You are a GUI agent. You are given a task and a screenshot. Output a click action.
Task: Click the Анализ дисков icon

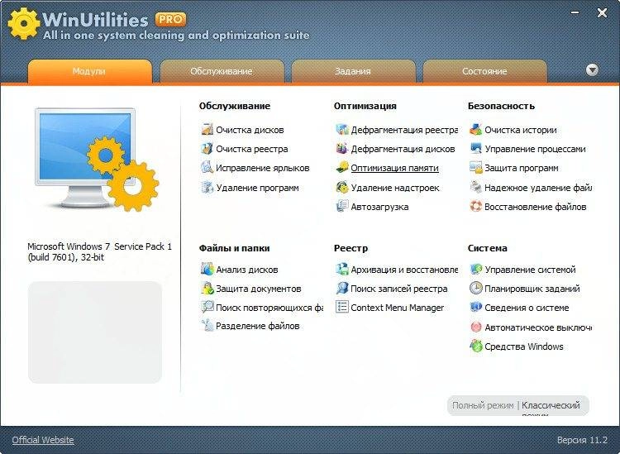(x=207, y=270)
